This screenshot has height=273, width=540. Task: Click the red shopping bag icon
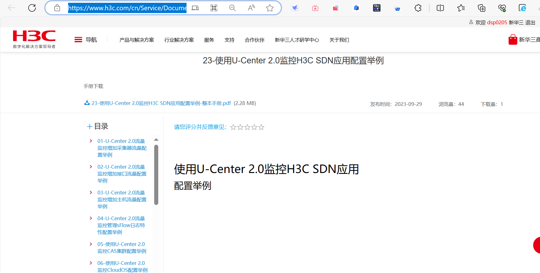[513, 39]
